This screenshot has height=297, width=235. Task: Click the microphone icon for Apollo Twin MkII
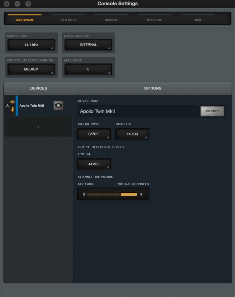click(13, 110)
